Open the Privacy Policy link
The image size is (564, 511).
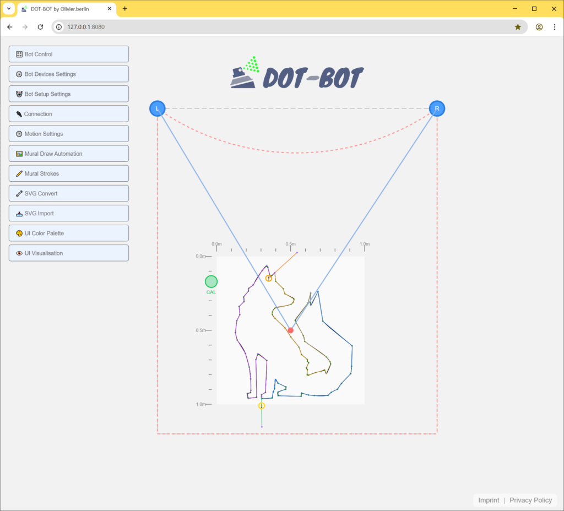click(530, 500)
